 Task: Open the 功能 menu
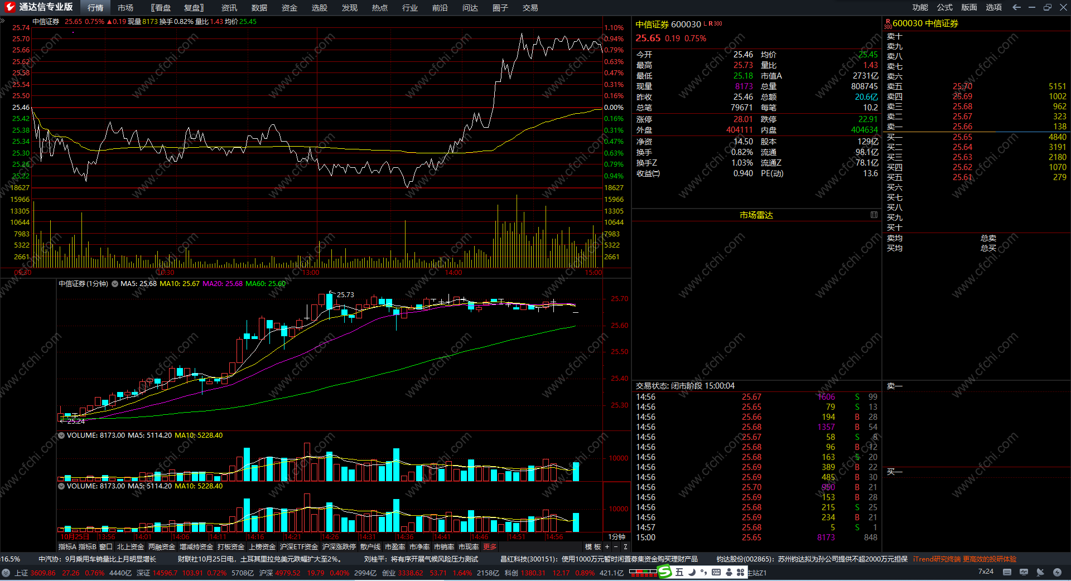920,7
